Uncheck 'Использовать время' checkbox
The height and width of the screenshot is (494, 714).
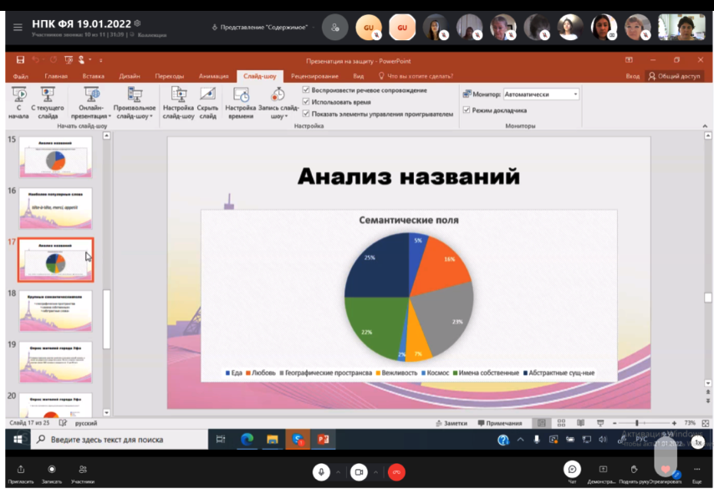point(306,102)
